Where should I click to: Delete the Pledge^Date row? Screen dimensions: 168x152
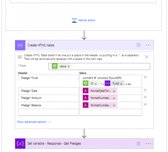click(145, 90)
